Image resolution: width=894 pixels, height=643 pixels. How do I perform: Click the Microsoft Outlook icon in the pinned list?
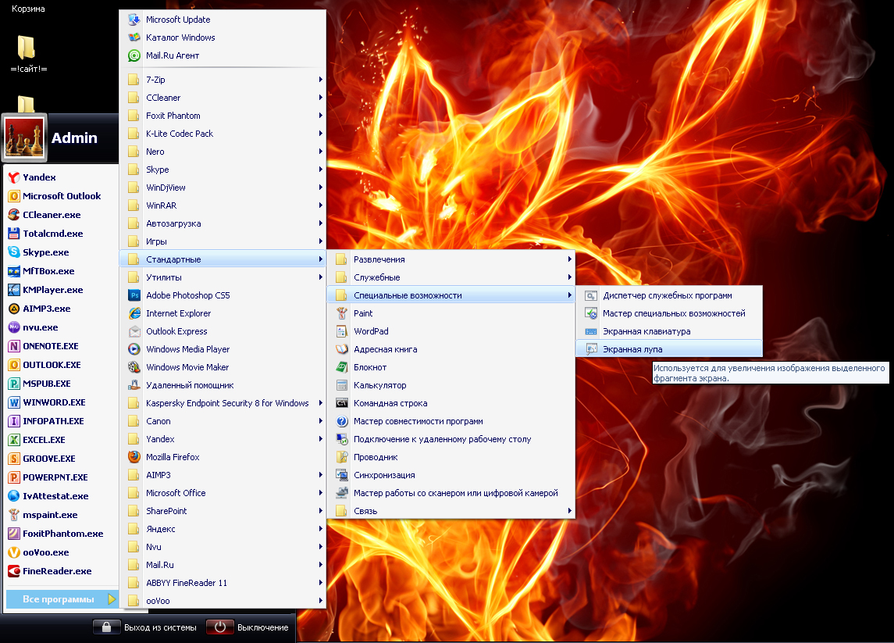tap(14, 196)
